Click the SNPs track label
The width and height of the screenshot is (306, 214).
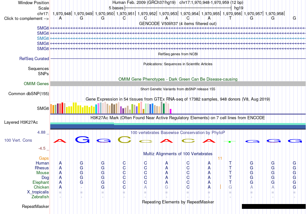(x=43, y=74)
